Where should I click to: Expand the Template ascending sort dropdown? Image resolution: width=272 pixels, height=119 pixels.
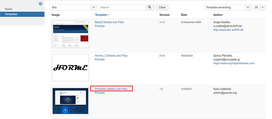(248, 7)
